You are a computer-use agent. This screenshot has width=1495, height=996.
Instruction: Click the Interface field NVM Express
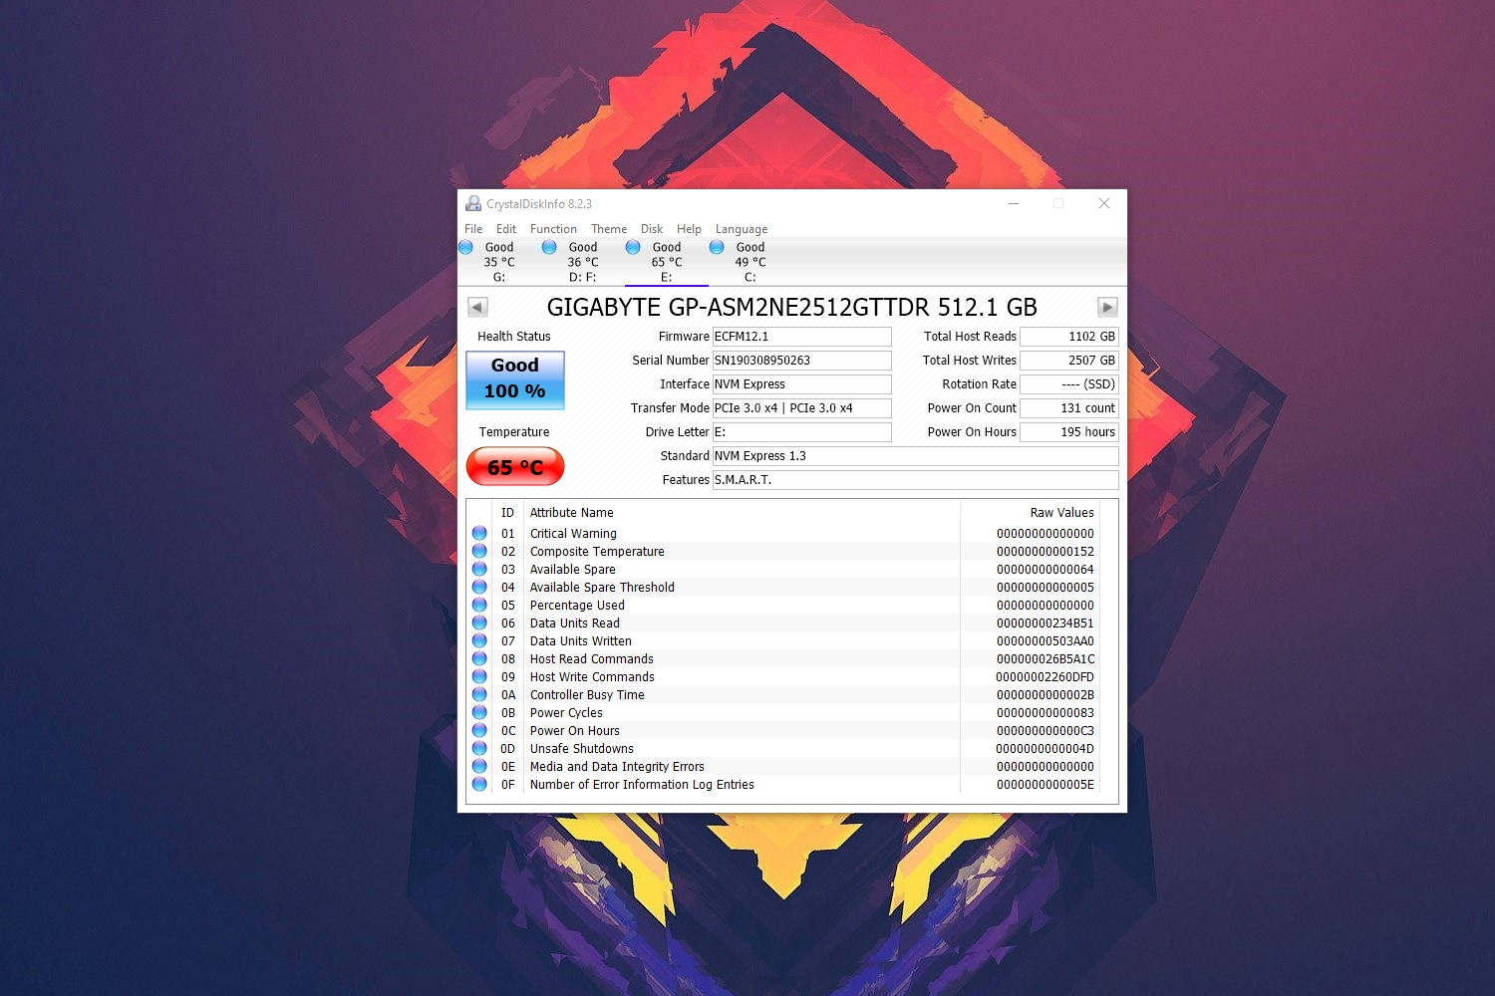point(802,384)
